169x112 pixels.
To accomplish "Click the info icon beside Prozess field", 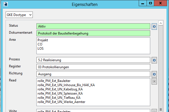I will click(154, 60).
